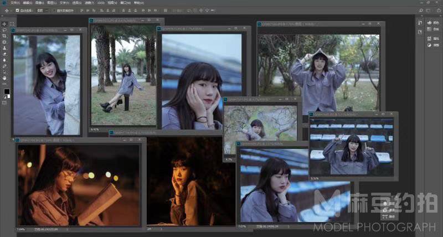Screen dimensions: 443x237
Task: Open the extra tools ellipsis button
Action: pos(4,84)
